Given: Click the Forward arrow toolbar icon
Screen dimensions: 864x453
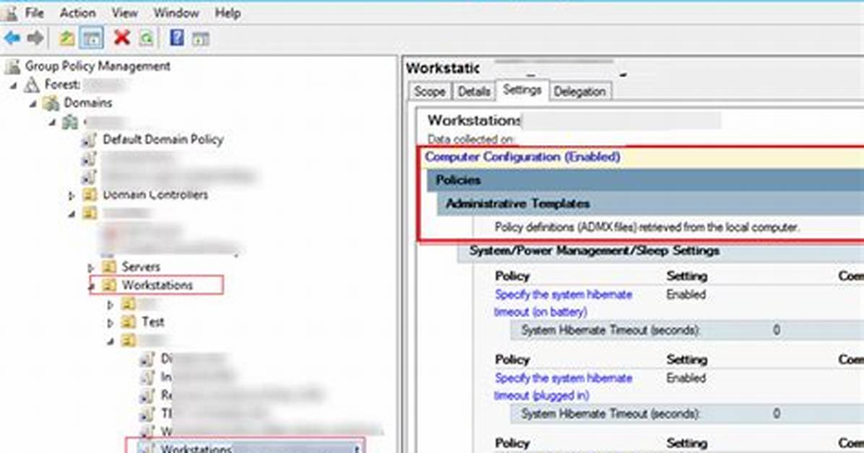Looking at the screenshot, I should [35, 38].
